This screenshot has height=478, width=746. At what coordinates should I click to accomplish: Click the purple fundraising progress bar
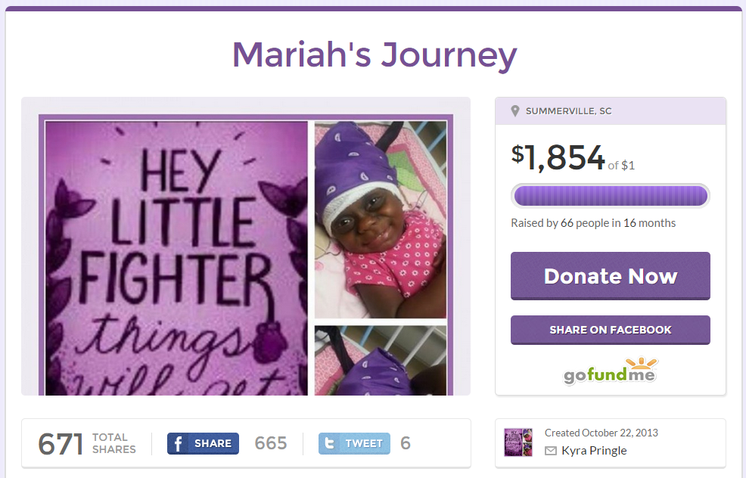pyautogui.click(x=611, y=196)
